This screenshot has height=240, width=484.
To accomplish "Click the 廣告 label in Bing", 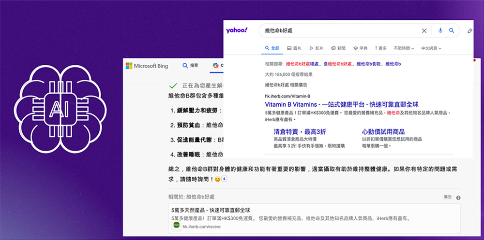I will (448, 197).
